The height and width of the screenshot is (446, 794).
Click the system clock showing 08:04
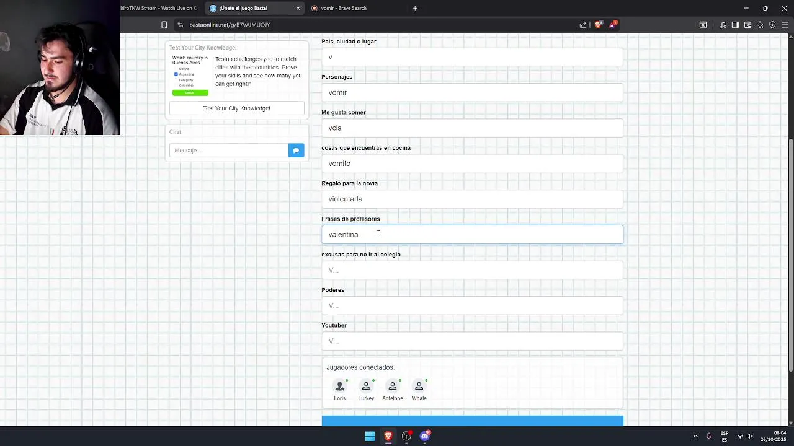click(774, 436)
